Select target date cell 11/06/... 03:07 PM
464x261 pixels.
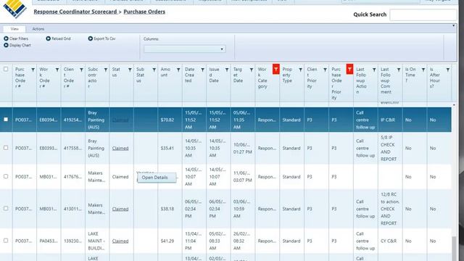coord(243,177)
